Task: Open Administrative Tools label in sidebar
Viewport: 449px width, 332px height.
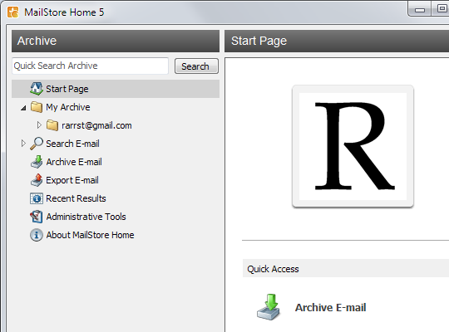Action: (x=86, y=217)
